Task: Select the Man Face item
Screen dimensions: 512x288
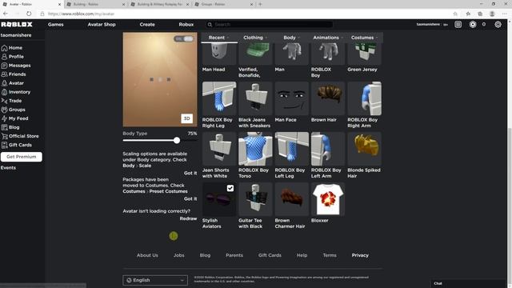Action: pyautogui.click(x=291, y=98)
